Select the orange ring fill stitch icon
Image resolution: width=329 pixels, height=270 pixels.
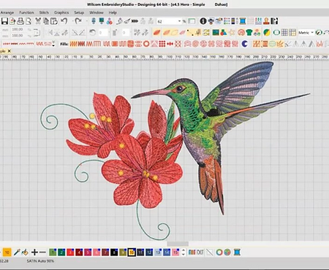[x=146, y=44]
